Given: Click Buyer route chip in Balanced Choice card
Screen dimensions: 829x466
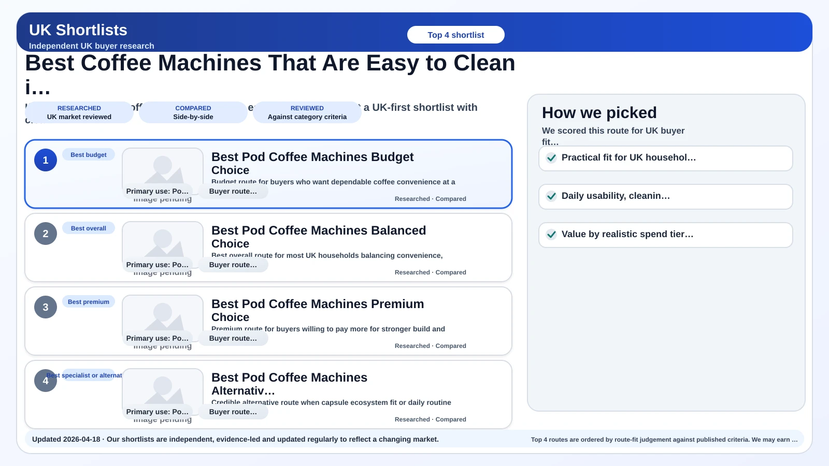Looking at the screenshot, I should click(x=233, y=265).
